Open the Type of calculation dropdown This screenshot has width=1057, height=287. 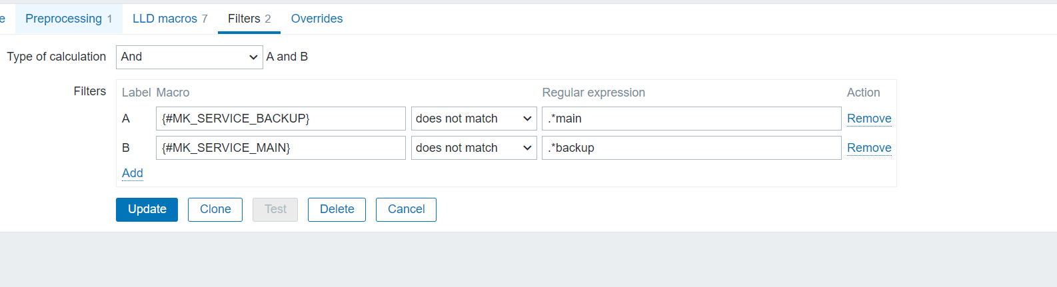coord(189,57)
